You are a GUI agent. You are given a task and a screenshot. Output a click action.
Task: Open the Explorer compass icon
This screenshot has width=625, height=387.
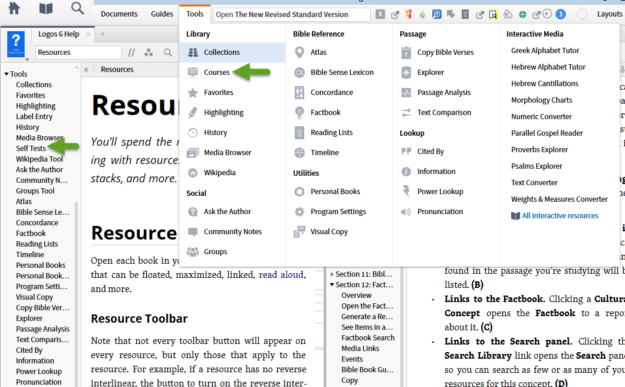click(406, 72)
